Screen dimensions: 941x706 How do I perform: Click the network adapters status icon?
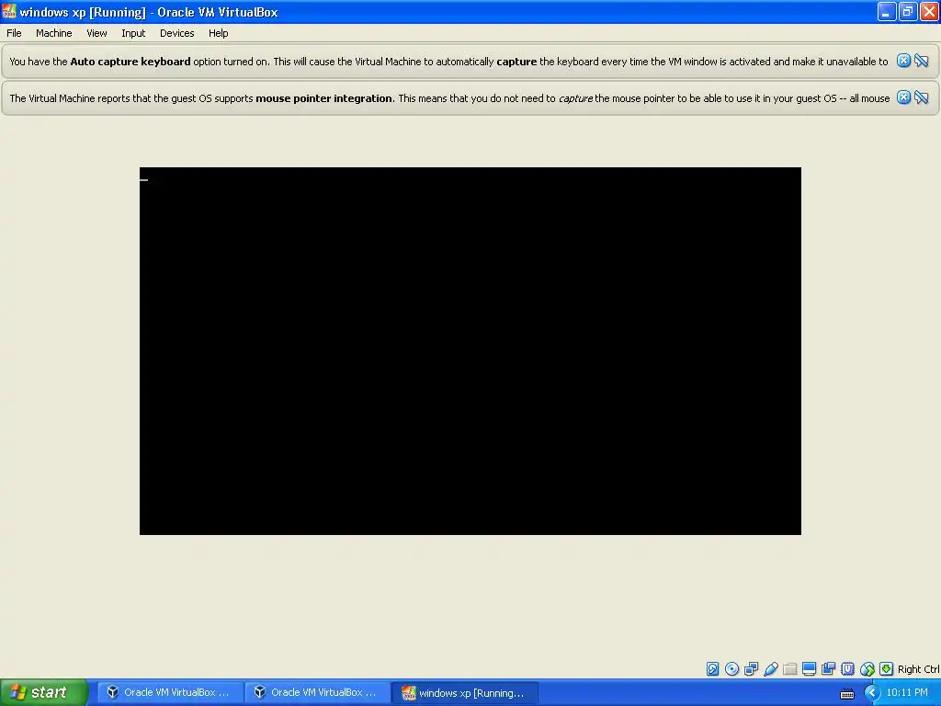point(752,669)
